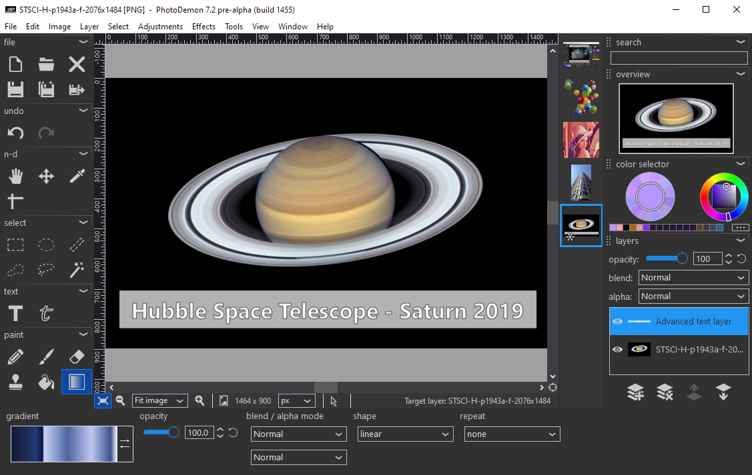Open the gradient shape dropdown showing linear
The image size is (752, 475).
click(405, 434)
